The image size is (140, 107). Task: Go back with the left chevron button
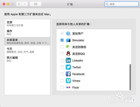point(19,4)
